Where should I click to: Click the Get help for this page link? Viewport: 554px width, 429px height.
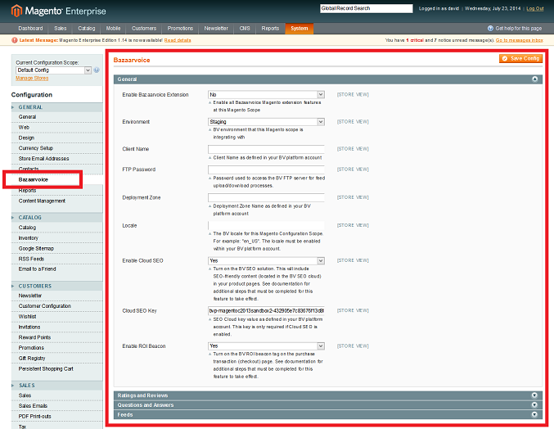[x=518, y=29]
